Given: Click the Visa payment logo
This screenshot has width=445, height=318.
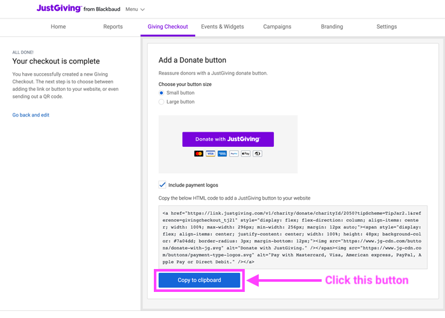Looking at the screenshot, I should [x=210, y=154].
